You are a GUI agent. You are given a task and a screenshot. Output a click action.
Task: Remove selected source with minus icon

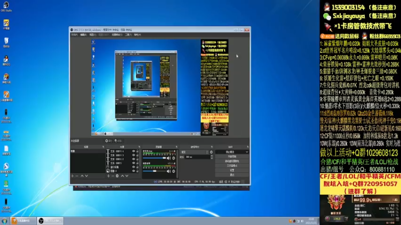112,176
